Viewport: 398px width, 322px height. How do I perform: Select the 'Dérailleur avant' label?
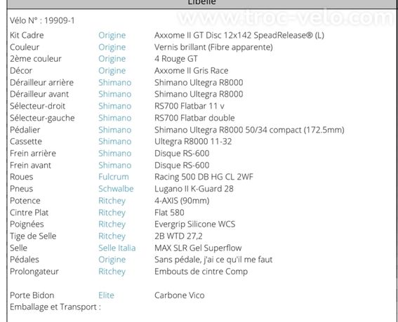[39, 94]
